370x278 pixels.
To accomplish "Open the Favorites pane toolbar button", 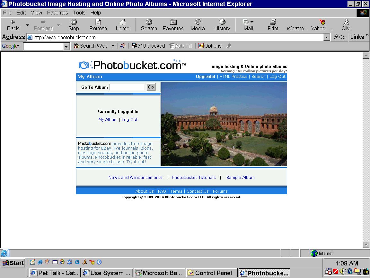I will 173,25.
